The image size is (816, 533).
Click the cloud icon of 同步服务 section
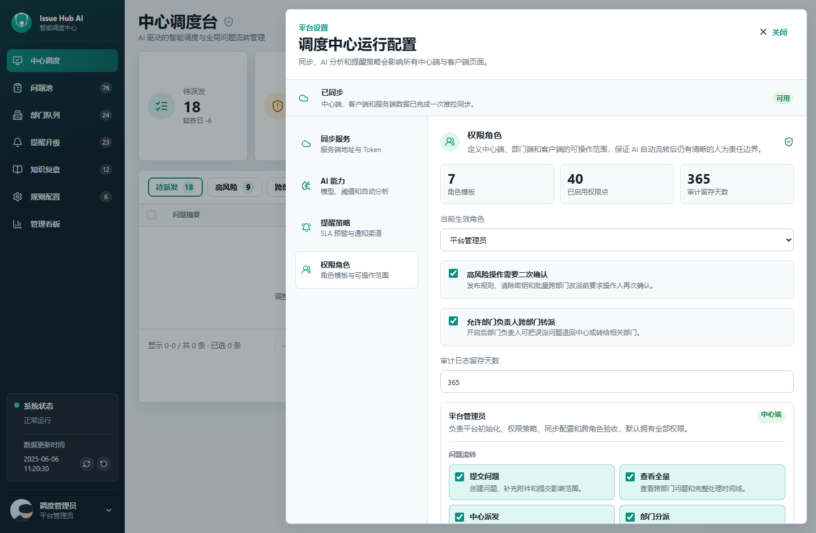click(306, 144)
